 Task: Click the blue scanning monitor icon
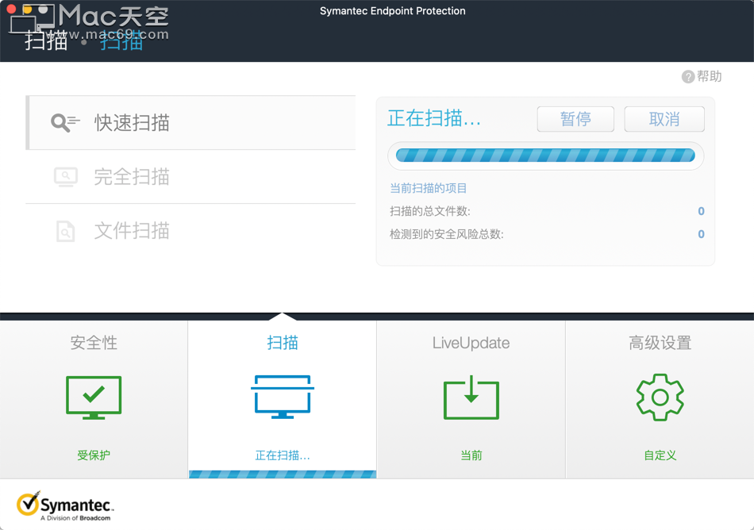[283, 397]
